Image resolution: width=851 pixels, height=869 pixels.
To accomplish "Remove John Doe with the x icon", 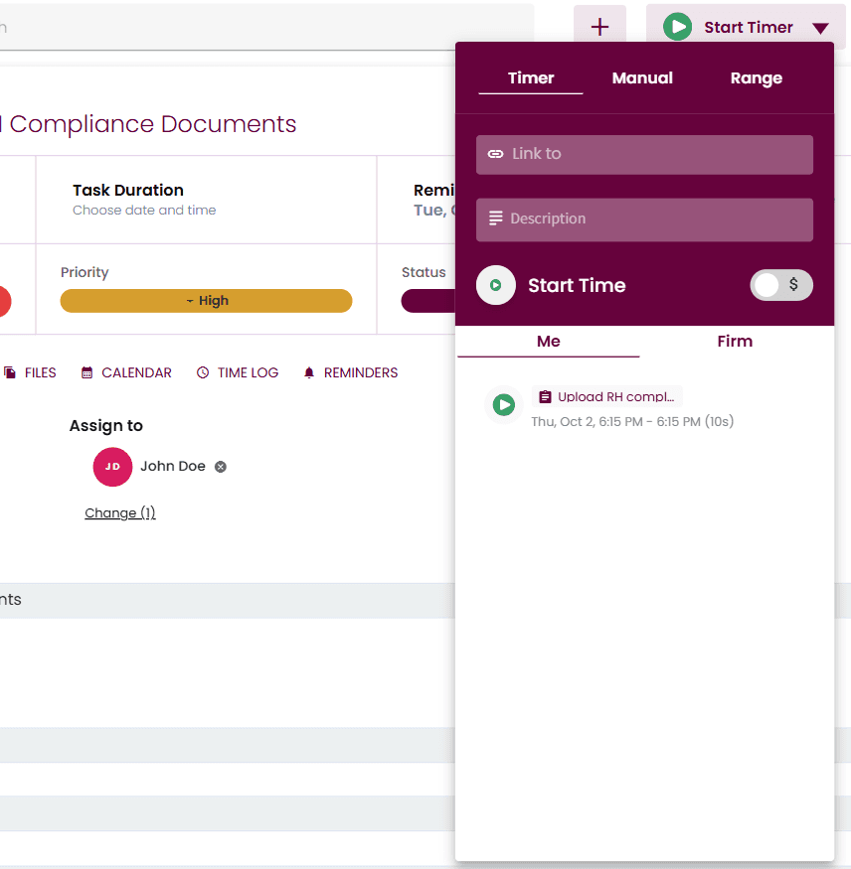I will pos(220,465).
